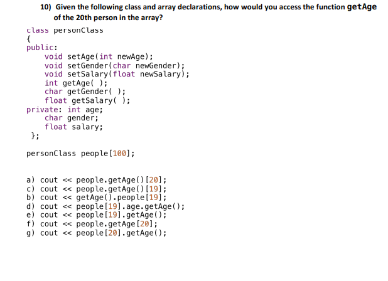This screenshot has width=388, height=281.
Task: Click the void setGender(char newGender) line
Action: (115, 66)
